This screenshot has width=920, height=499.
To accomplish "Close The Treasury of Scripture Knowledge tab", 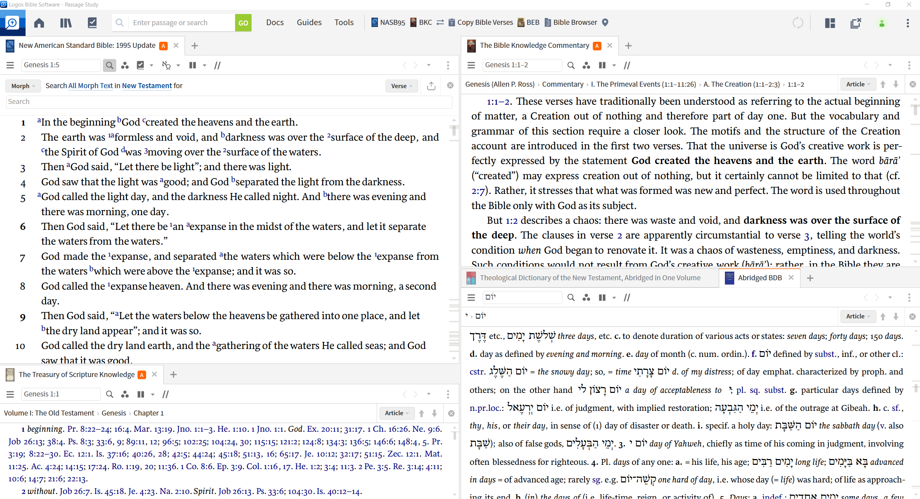I will point(154,375).
